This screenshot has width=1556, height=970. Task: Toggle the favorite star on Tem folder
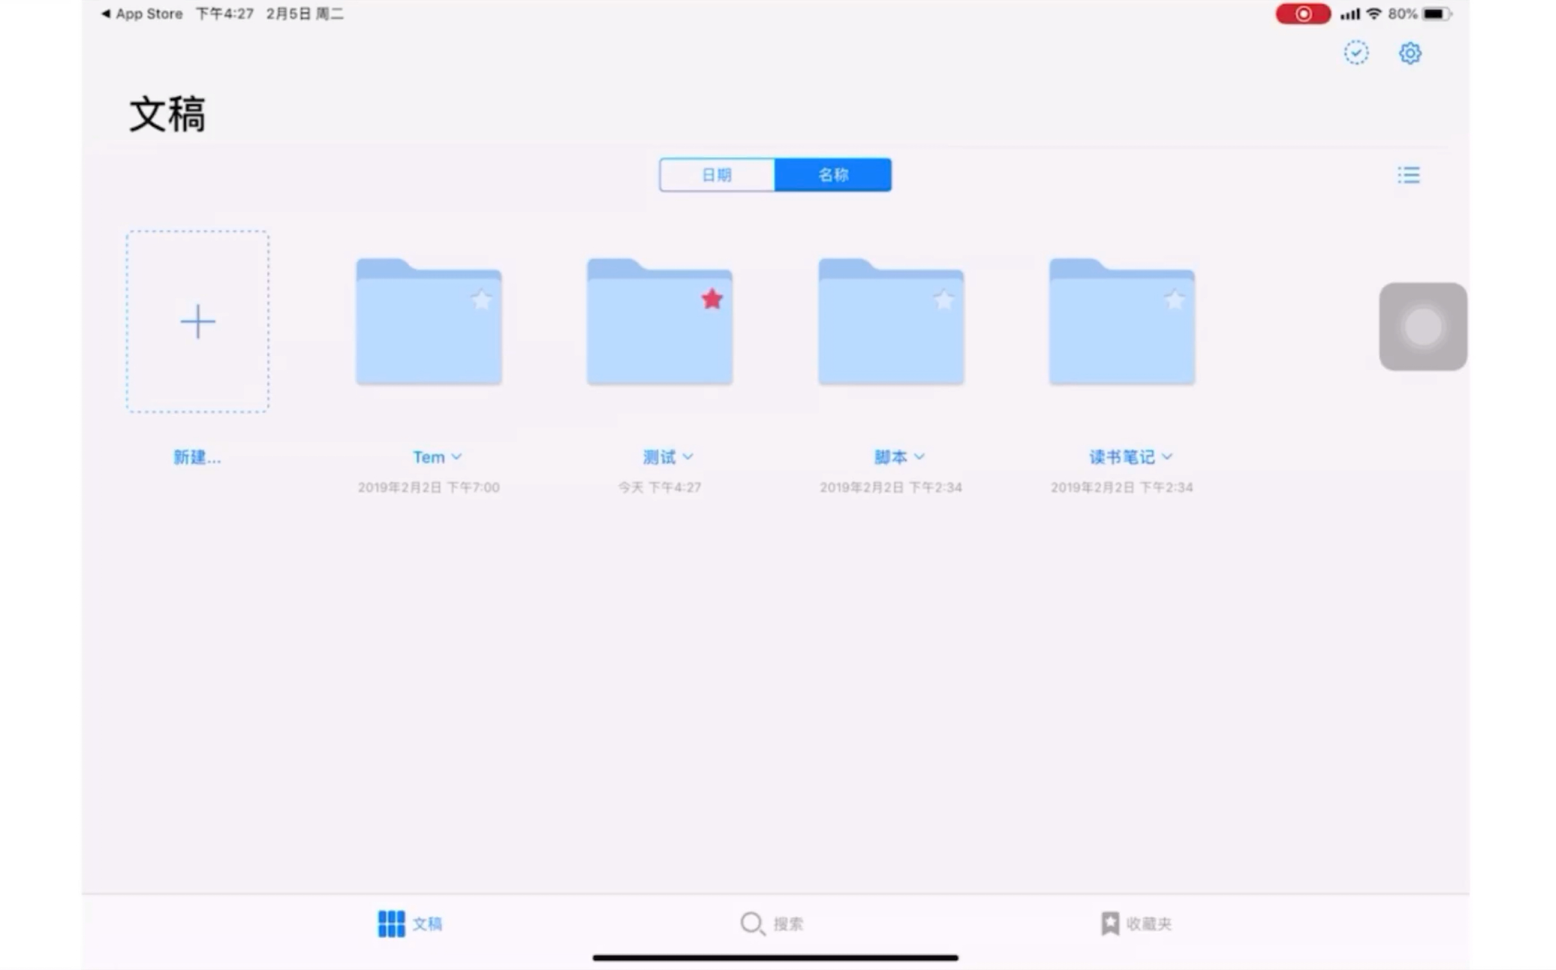pos(481,300)
